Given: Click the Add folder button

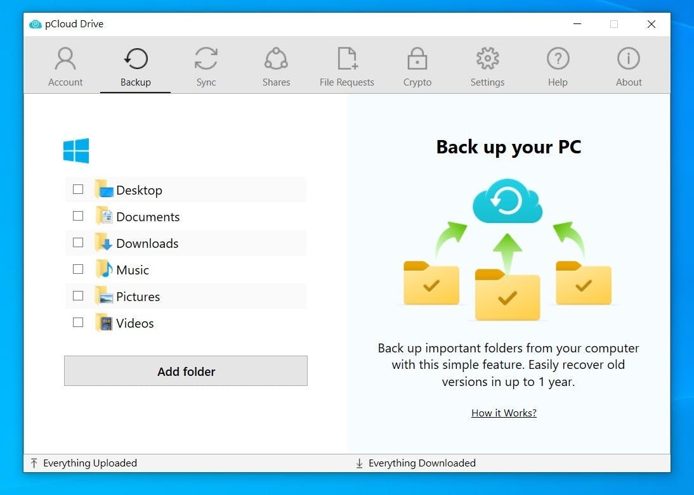Looking at the screenshot, I should pyautogui.click(x=186, y=371).
